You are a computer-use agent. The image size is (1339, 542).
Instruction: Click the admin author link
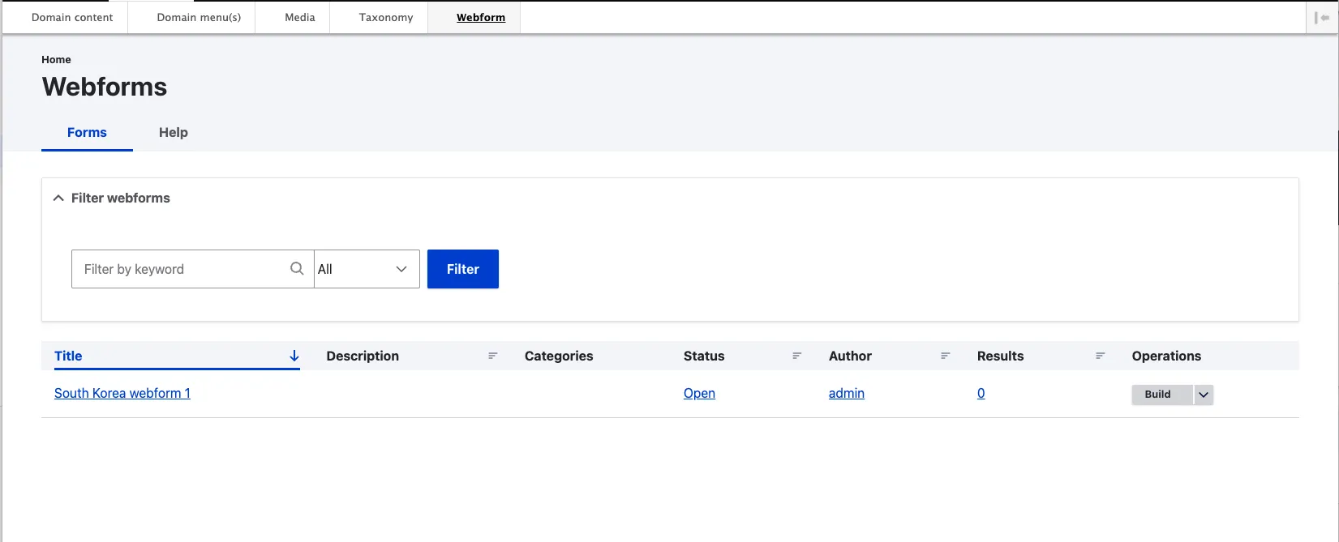click(846, 393)
